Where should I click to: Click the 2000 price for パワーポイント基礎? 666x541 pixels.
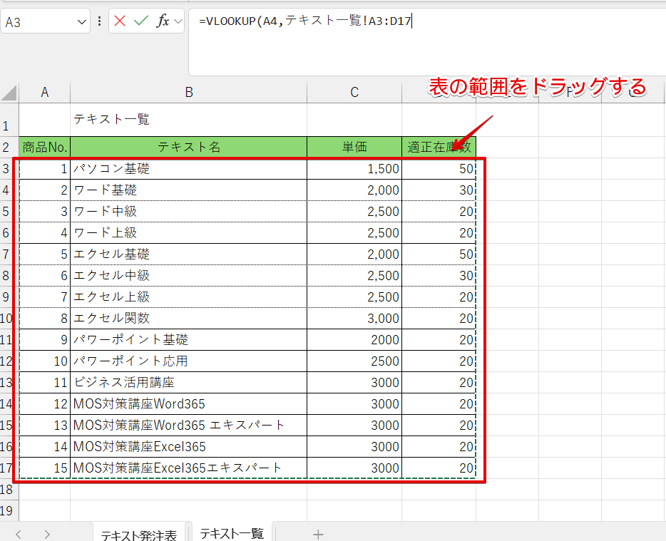coord(354,339)
